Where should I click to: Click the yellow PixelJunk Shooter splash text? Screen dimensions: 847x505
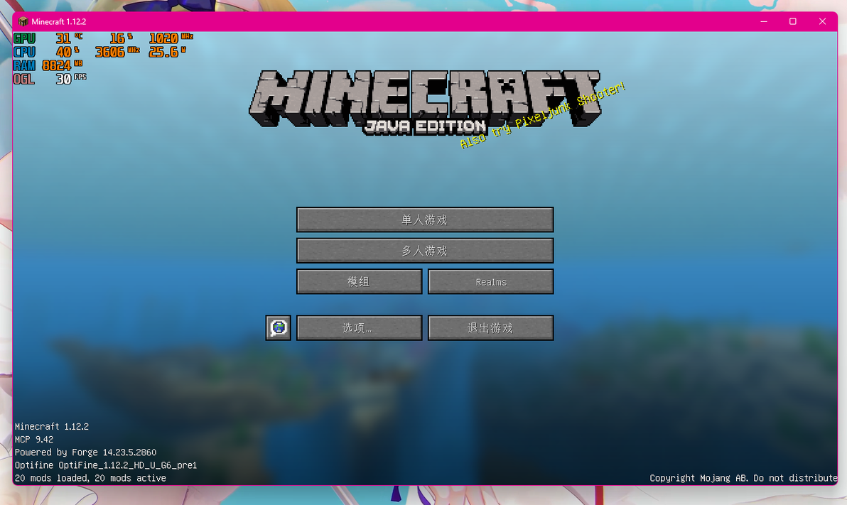542,115
